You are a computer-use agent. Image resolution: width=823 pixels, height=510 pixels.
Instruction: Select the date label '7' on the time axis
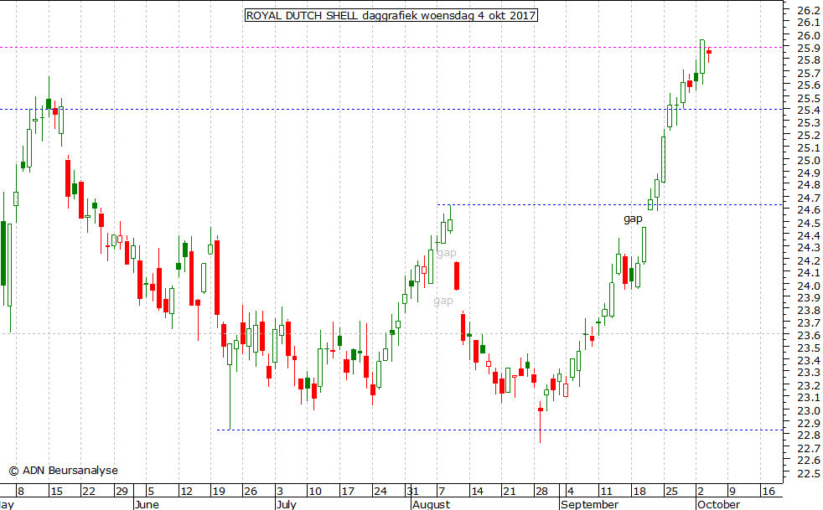click(x=442, y=491)
